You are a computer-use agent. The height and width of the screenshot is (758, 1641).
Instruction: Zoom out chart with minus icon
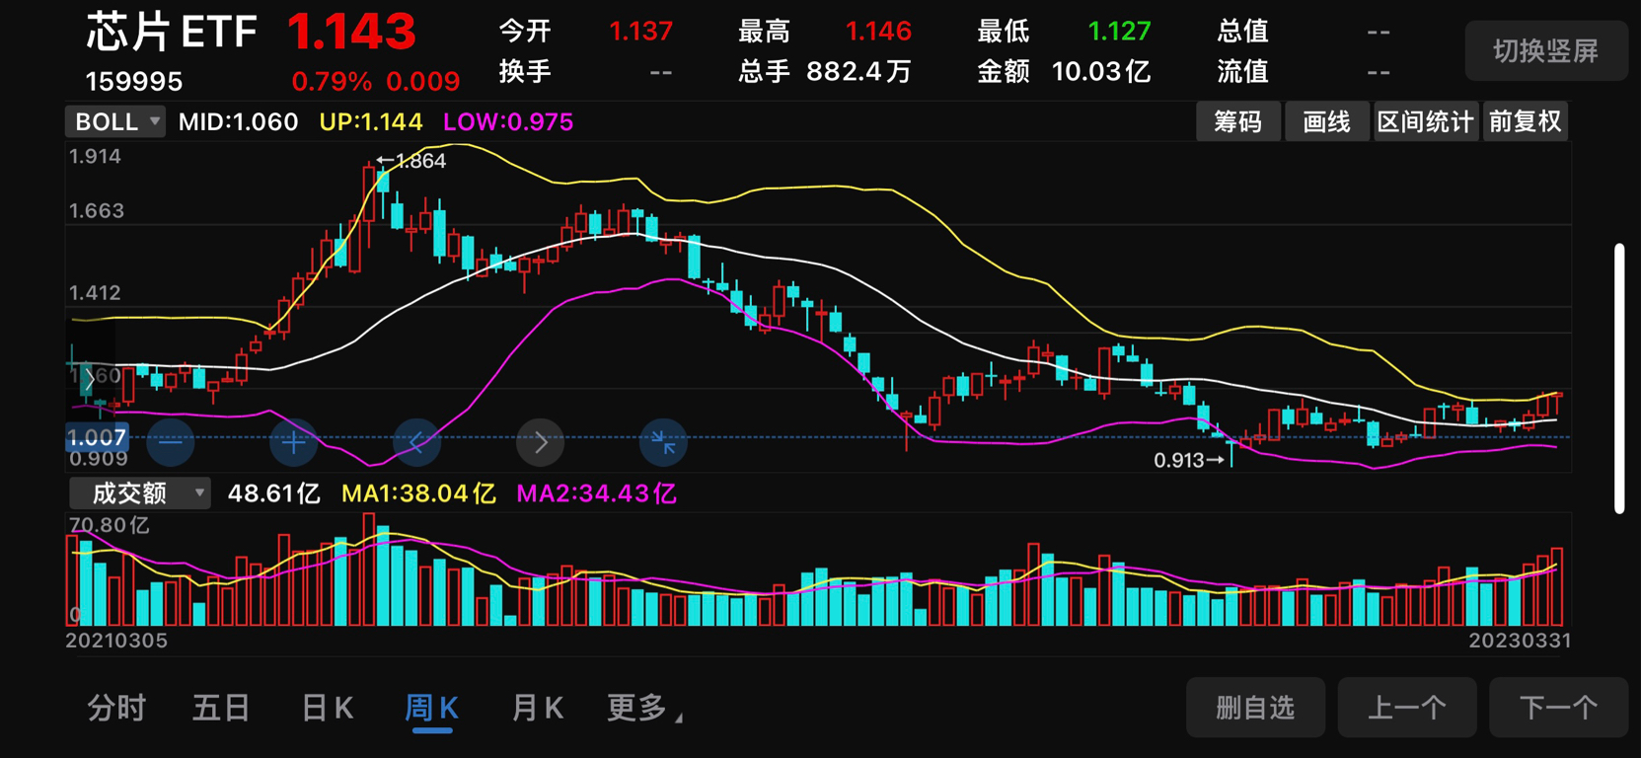coord(171,442)
